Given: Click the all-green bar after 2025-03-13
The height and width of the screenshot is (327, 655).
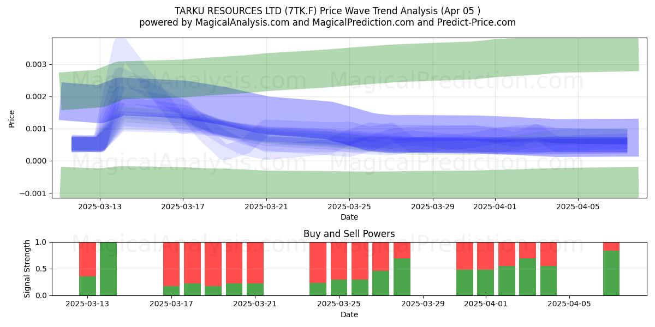Looking at the screenshot, I should coord(109,269).
